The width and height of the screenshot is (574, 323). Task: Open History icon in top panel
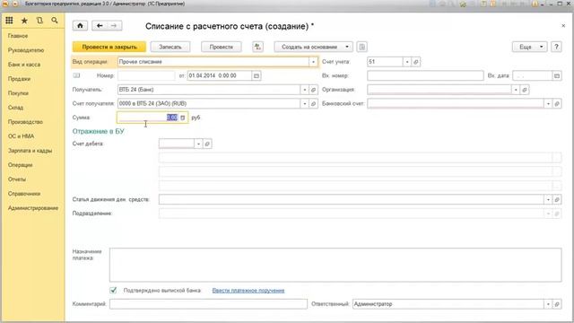39,21
